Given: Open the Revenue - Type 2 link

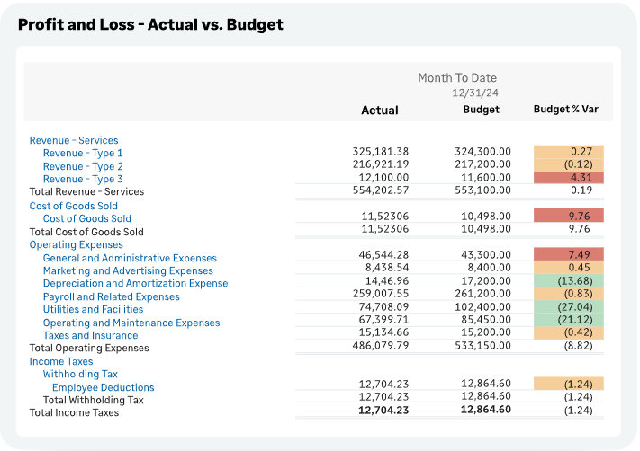Looking at the screenshot, I should (83, 166).
